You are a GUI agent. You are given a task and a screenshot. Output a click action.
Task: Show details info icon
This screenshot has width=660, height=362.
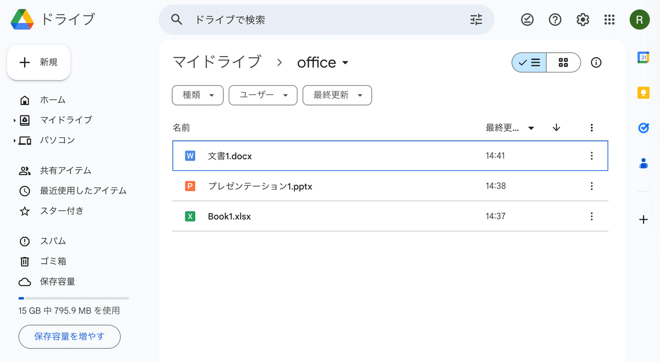pos(596,63)
